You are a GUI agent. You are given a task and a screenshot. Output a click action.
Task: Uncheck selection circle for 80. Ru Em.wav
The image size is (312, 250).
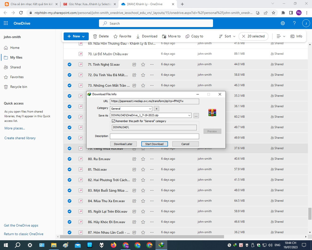pyautogui.click(x=70, y=159)
